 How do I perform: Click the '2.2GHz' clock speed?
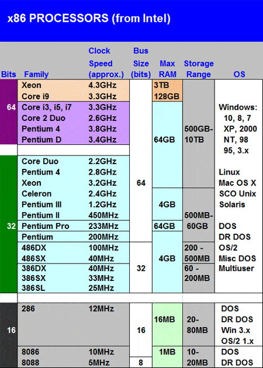click(102, 161)
